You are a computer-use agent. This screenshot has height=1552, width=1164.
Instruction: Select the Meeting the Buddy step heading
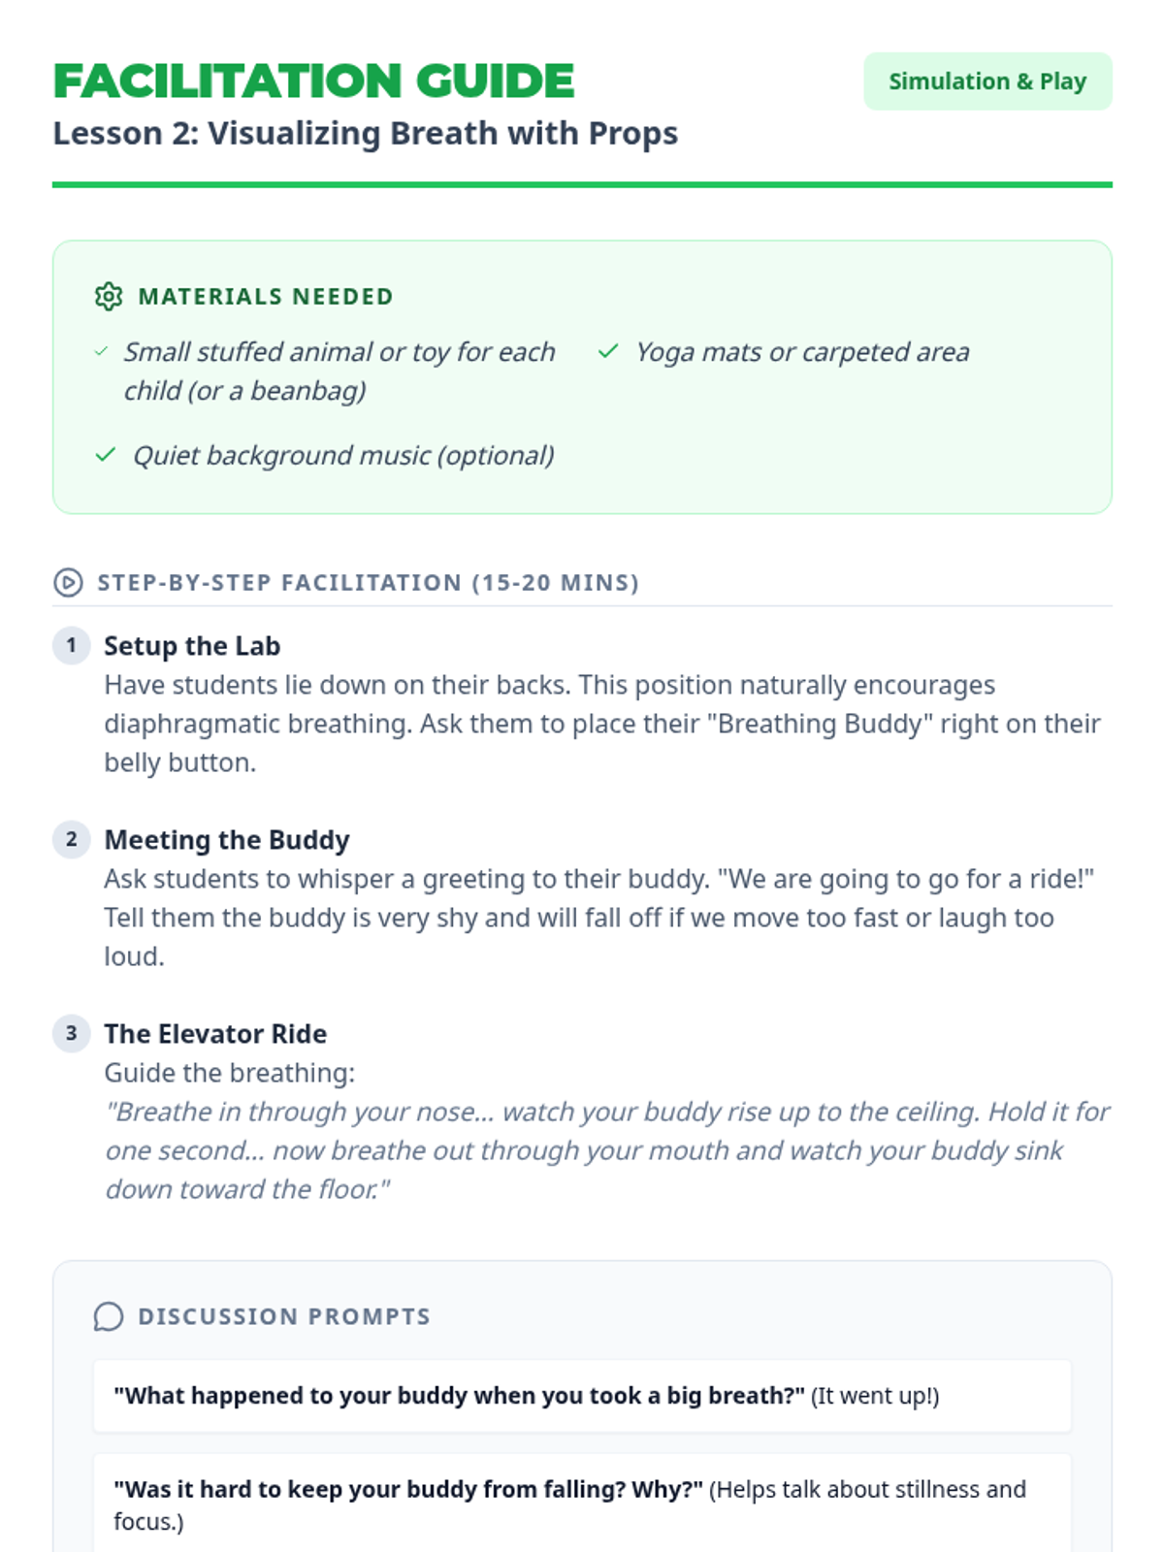(227, 840)
